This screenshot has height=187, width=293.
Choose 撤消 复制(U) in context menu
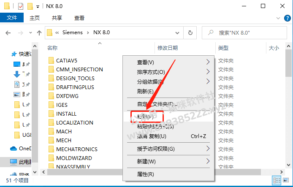(168, 136)
